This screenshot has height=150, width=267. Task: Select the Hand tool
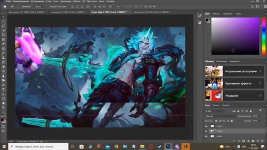coord(3,103)
